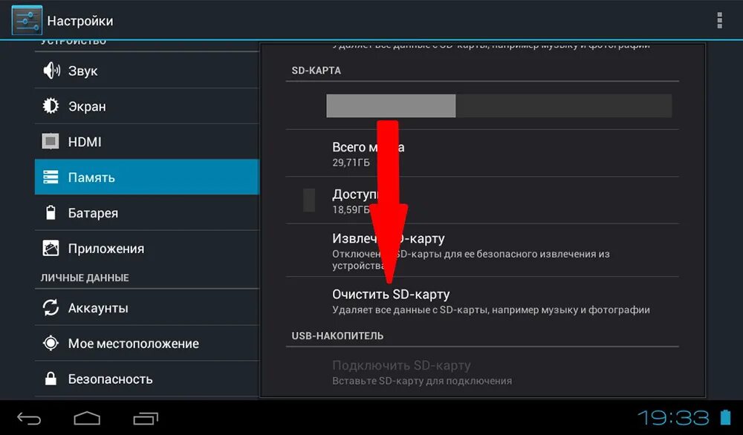Tap Извлечь SD-карту option

click(482, 250)
